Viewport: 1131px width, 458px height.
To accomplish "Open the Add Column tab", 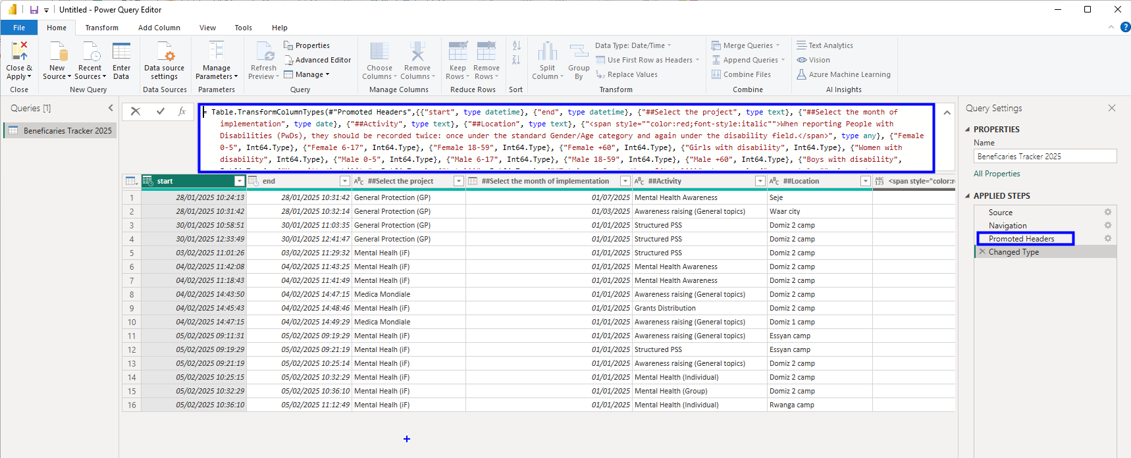I will 159,28.
